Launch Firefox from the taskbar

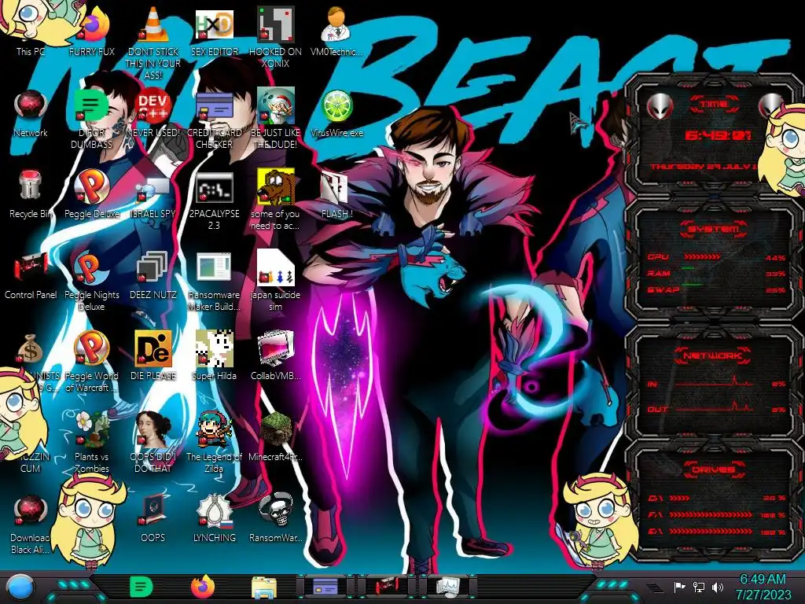point(203,587)
